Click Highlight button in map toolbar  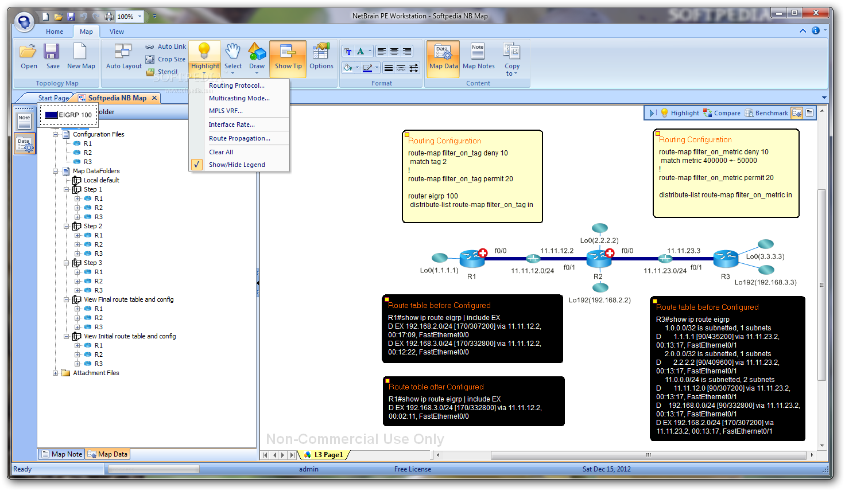tap(680, 113)
